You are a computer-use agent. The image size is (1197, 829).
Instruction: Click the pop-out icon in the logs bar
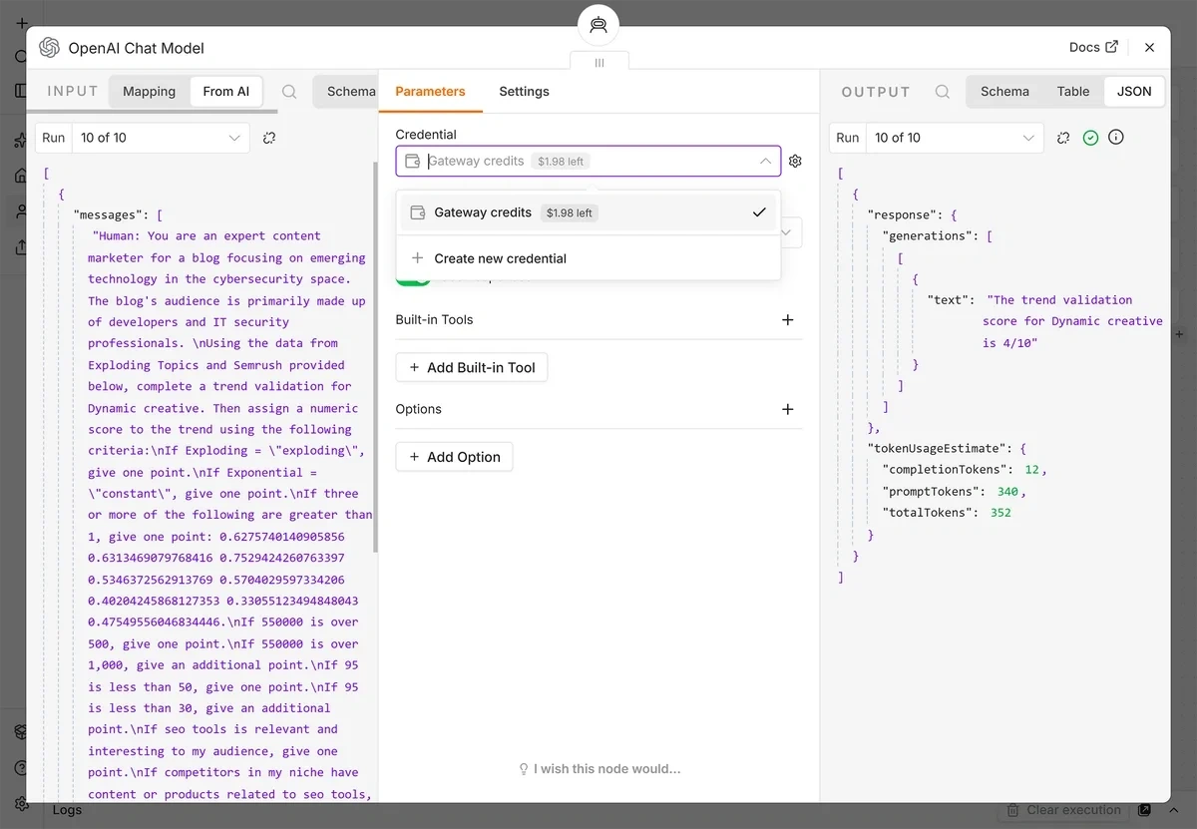[1144, 810]
